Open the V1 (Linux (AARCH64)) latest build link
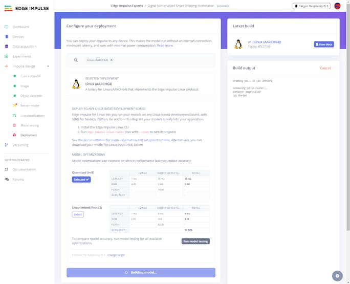 coord(265,42)
